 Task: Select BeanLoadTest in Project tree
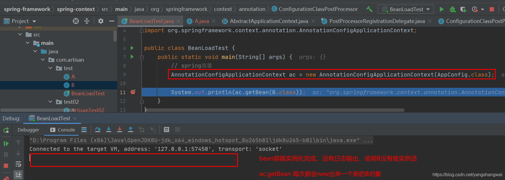tap(88, 93)
